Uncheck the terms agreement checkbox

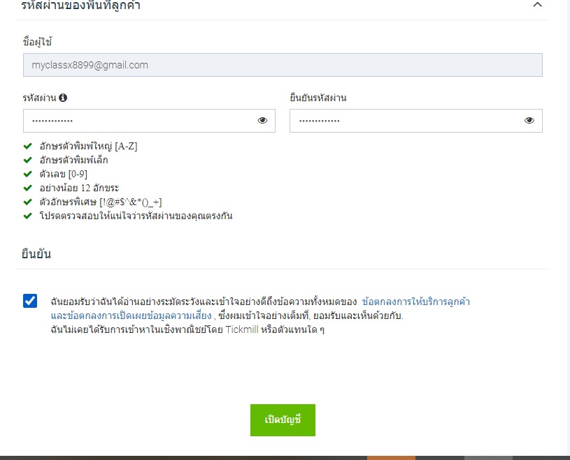[x=30, y=301]
